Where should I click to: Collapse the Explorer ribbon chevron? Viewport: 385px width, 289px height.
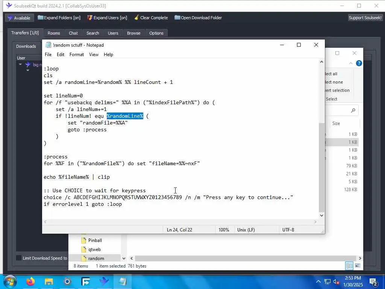point(351,63)
